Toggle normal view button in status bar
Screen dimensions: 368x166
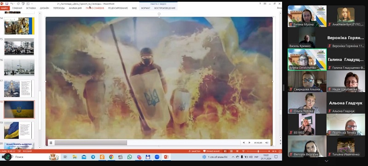click(225, 151)
